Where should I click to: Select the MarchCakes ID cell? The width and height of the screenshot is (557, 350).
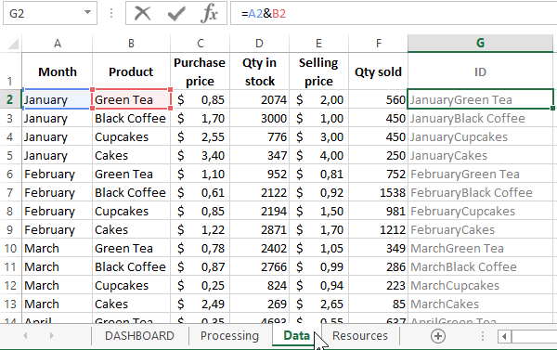(480, 305)
